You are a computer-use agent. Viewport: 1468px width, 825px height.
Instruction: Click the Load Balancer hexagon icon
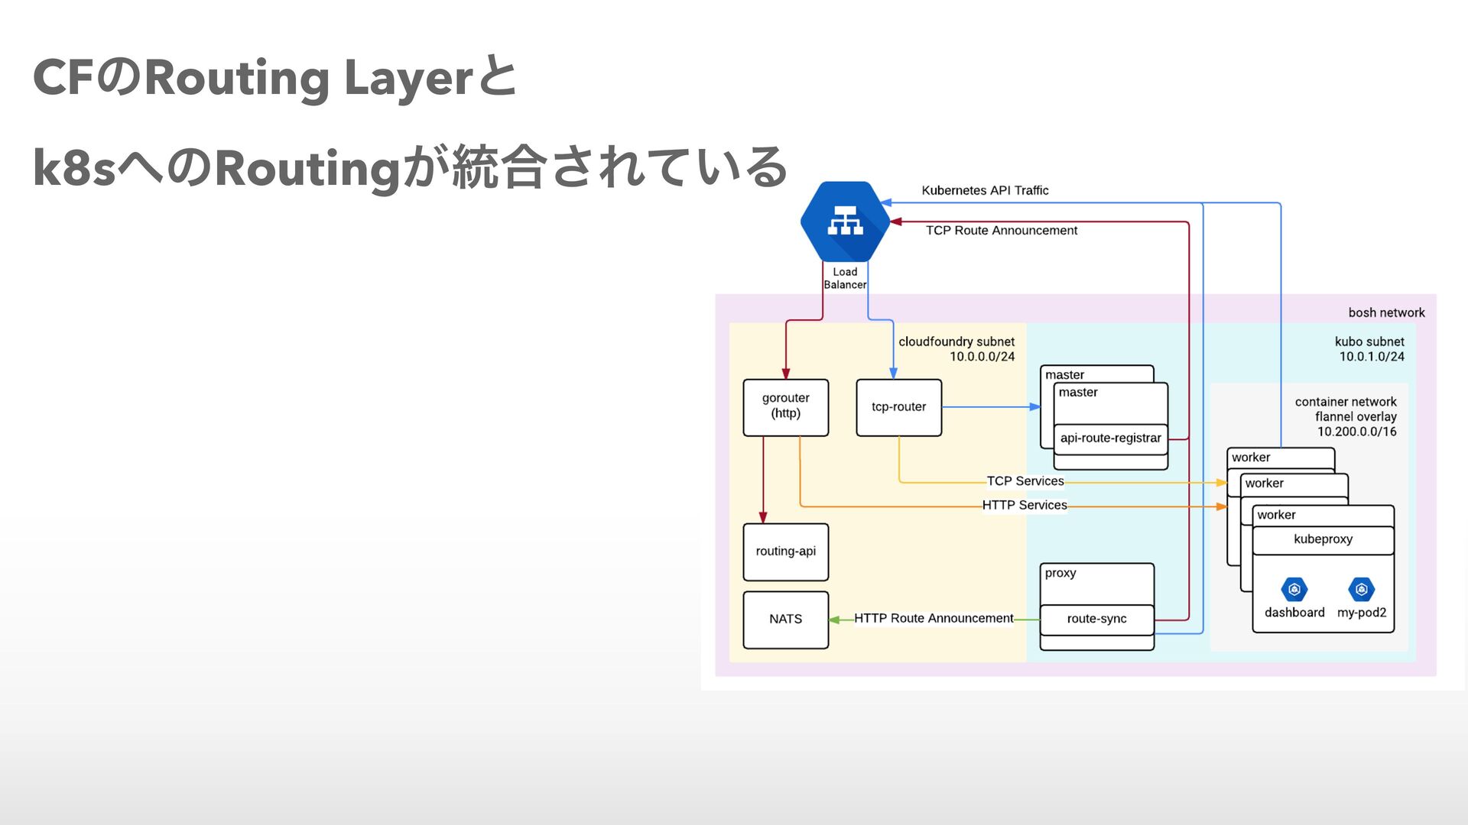(x=845, y=222)
